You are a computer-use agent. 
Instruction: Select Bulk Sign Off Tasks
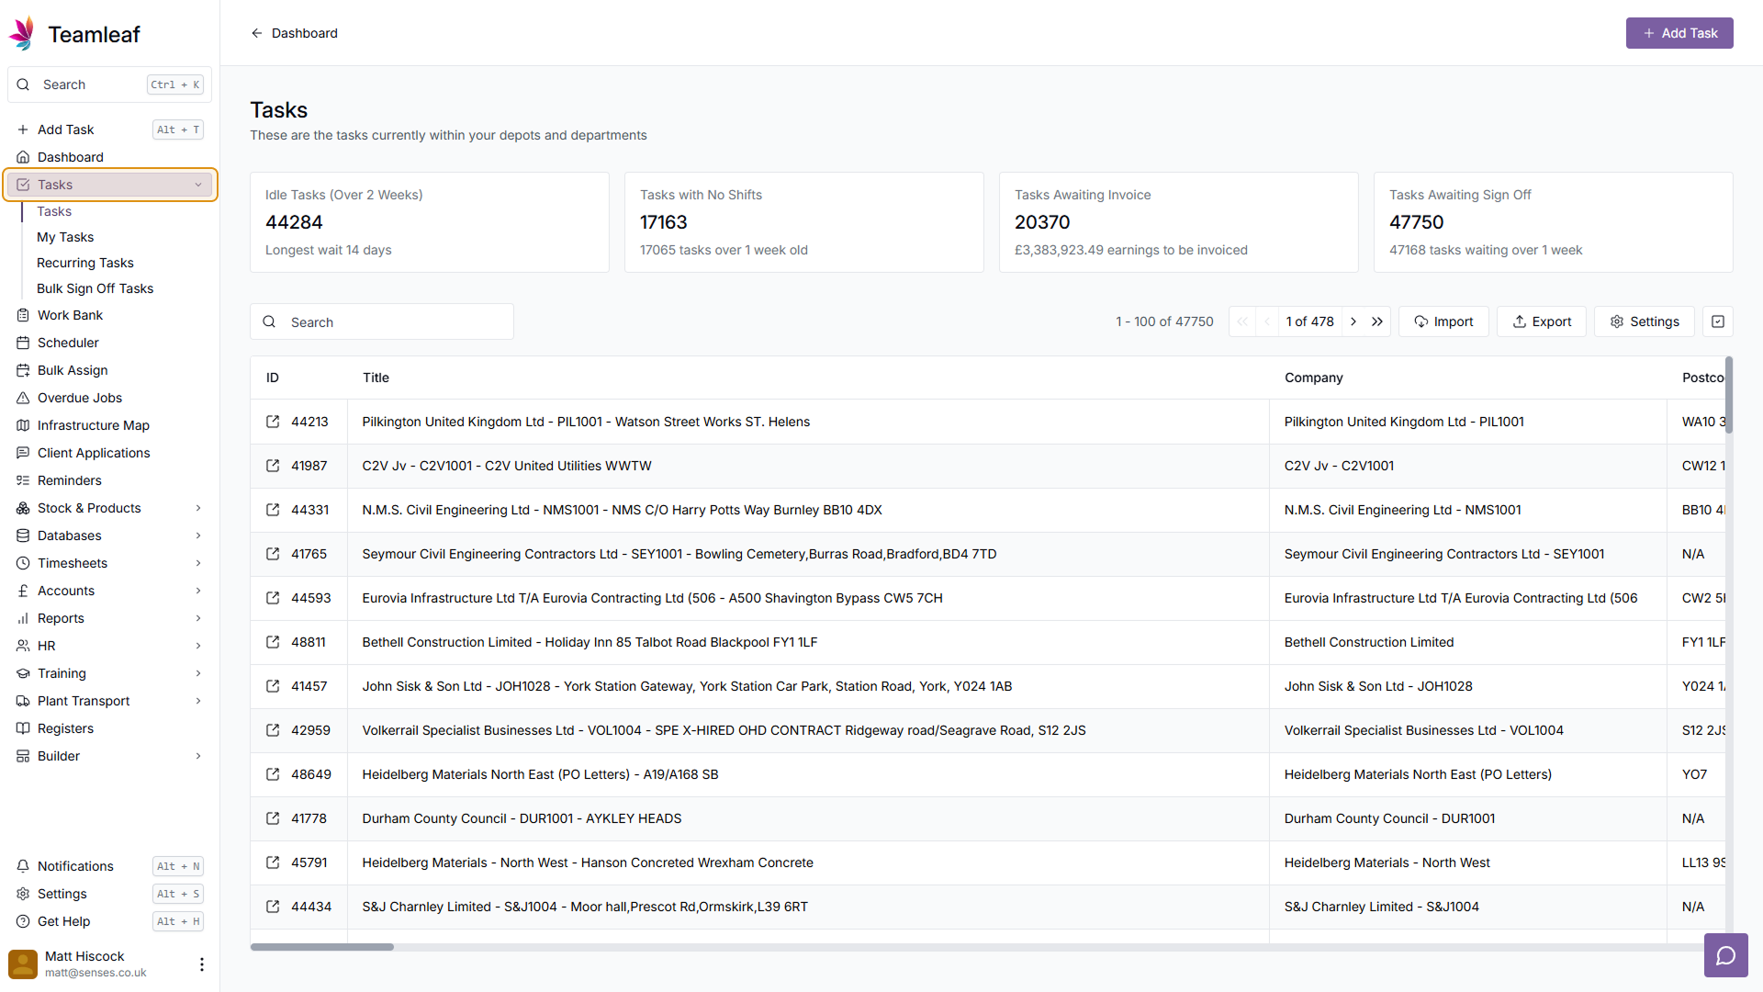pyautogui.click(x=95, y=288)
